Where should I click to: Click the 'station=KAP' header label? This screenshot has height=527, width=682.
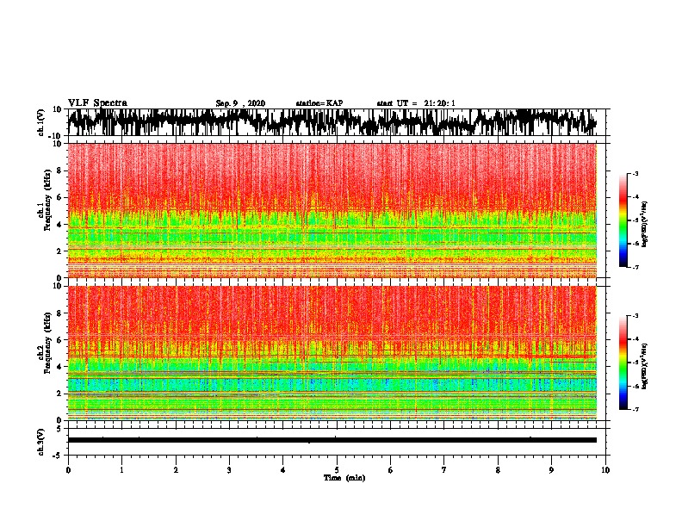(319, 103)
